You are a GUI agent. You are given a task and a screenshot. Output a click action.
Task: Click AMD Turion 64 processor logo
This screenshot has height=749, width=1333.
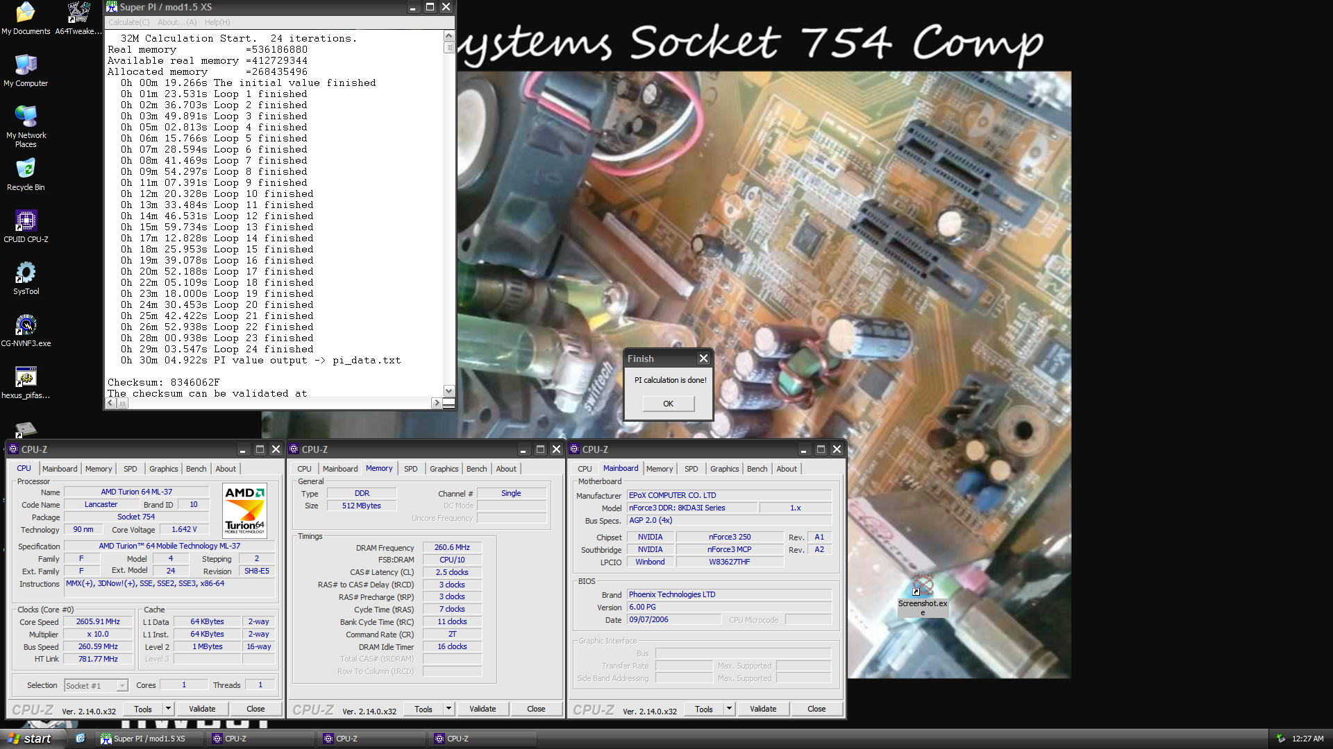point(244,510)
